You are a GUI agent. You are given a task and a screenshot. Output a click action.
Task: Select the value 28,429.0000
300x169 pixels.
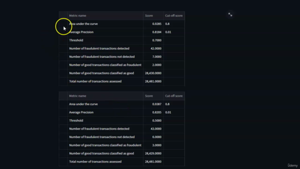(x=153, y=154)
